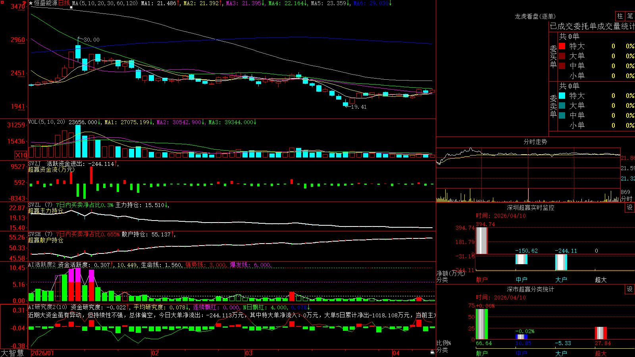Click the 03 month marker on timeline
635x357 pixels.
coord(249,353)
